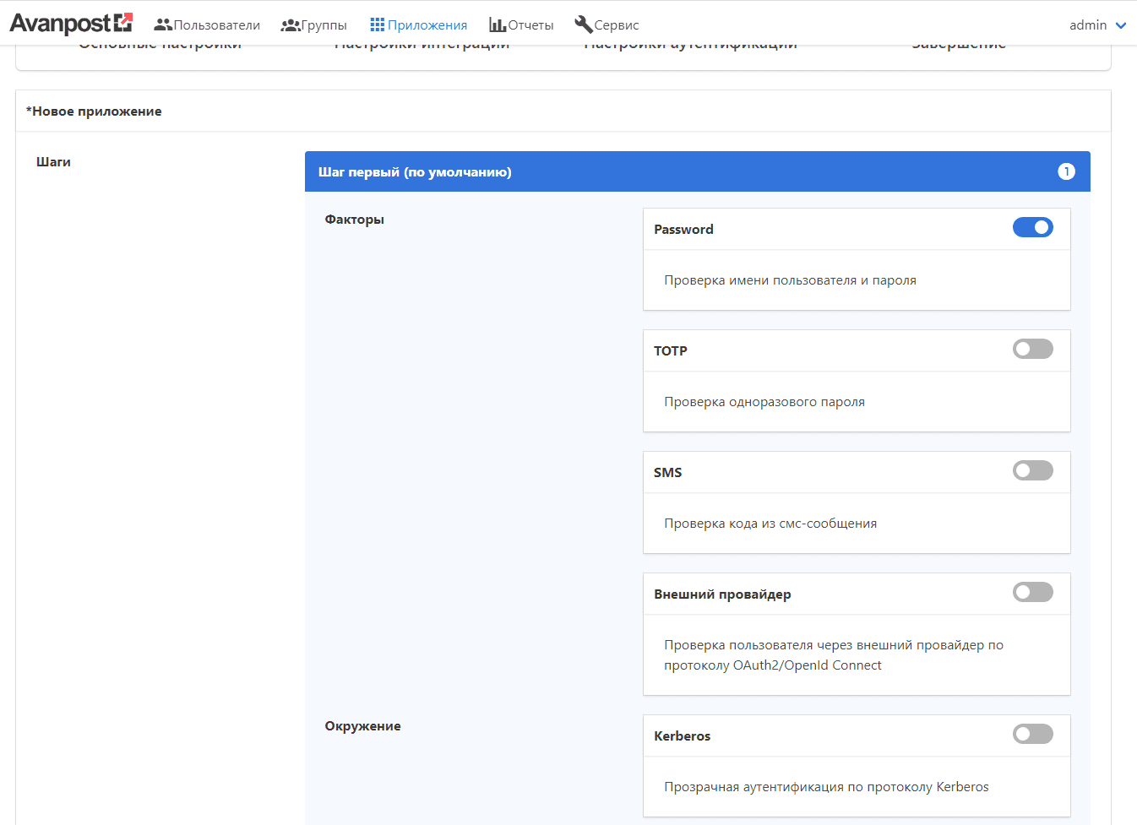Click the Пользователи person icon
1137x825 pixels.
pos(163,25)
